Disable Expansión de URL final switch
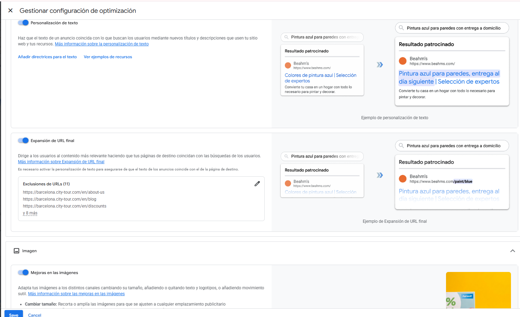The image size is (520, 317). [x=23, y=140]
